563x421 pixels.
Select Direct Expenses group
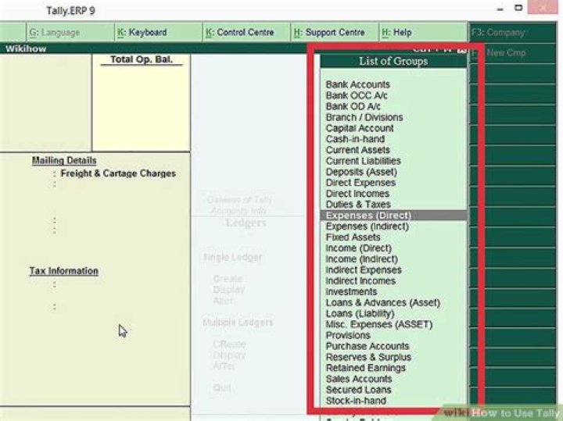coord(360,183)
